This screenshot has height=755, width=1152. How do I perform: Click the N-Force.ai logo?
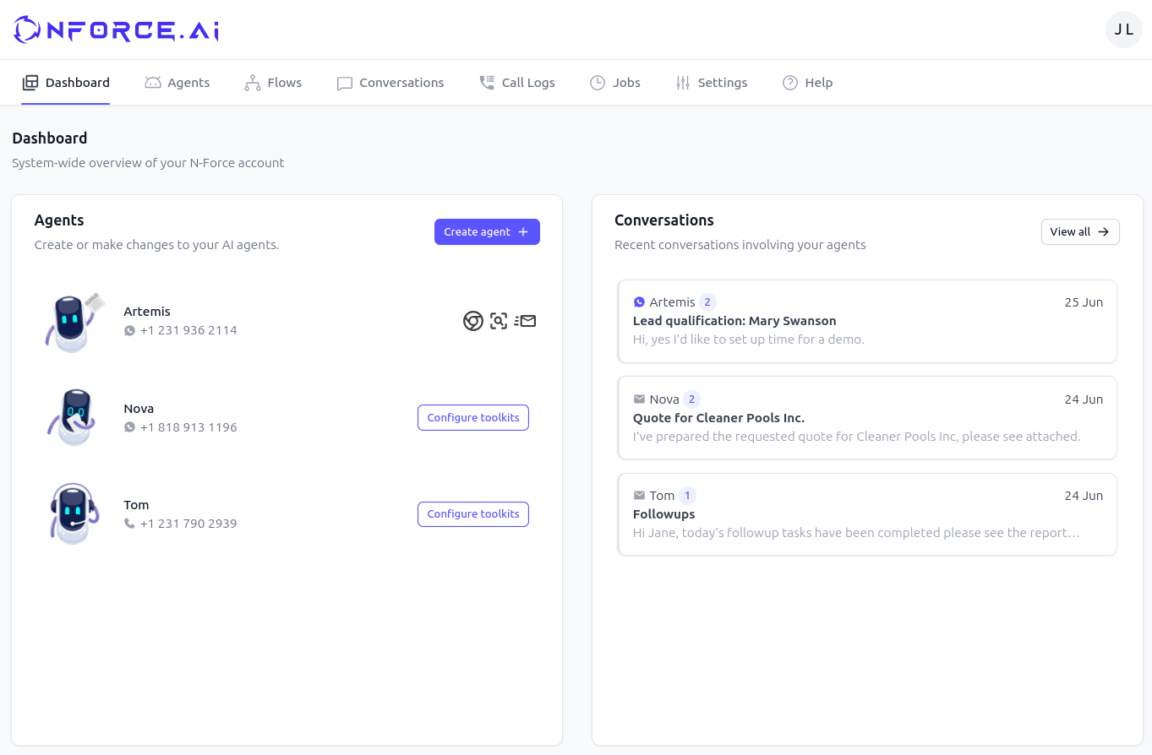point(115,30)
